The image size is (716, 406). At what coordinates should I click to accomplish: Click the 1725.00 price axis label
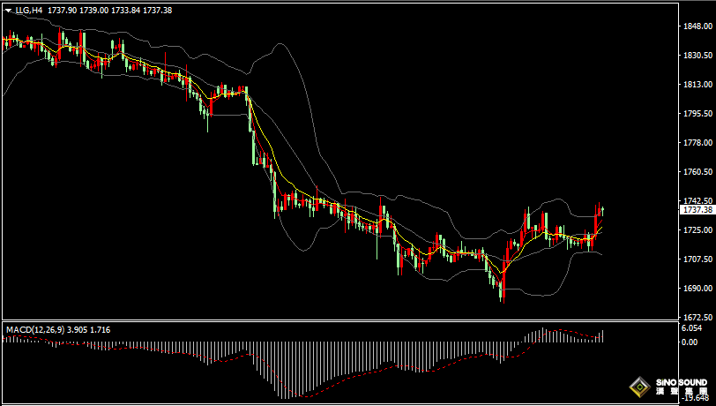click(697, 230)
